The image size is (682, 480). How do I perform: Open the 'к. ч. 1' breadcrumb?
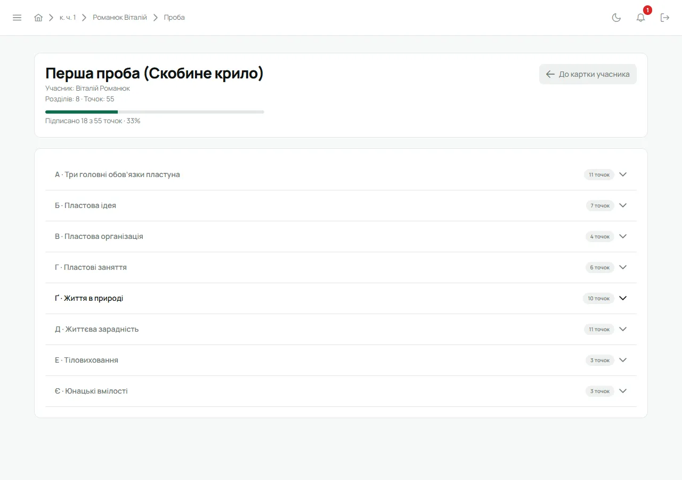coord(68,18)
